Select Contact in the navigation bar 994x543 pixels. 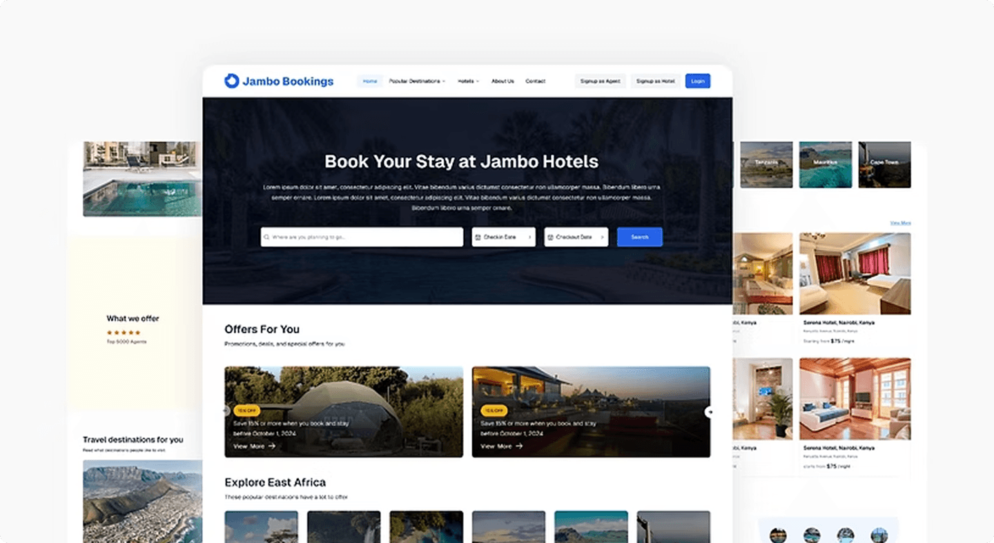point(536,81)
